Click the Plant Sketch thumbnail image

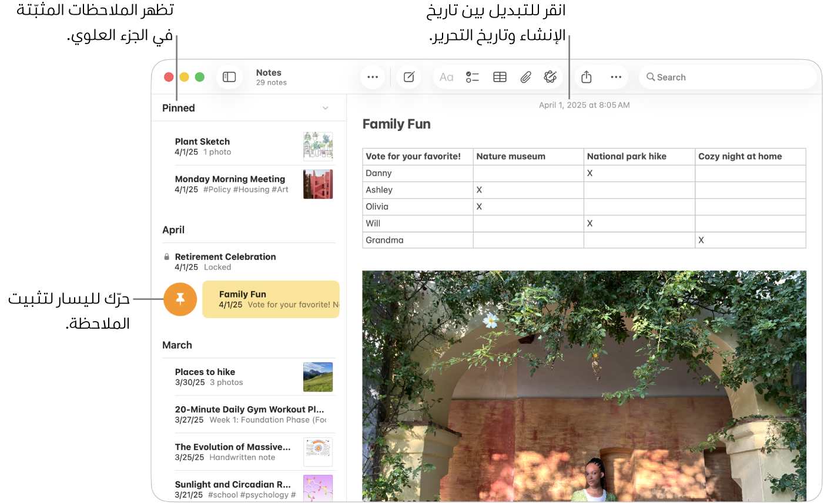pyautogui.click(x=318, y=146)
